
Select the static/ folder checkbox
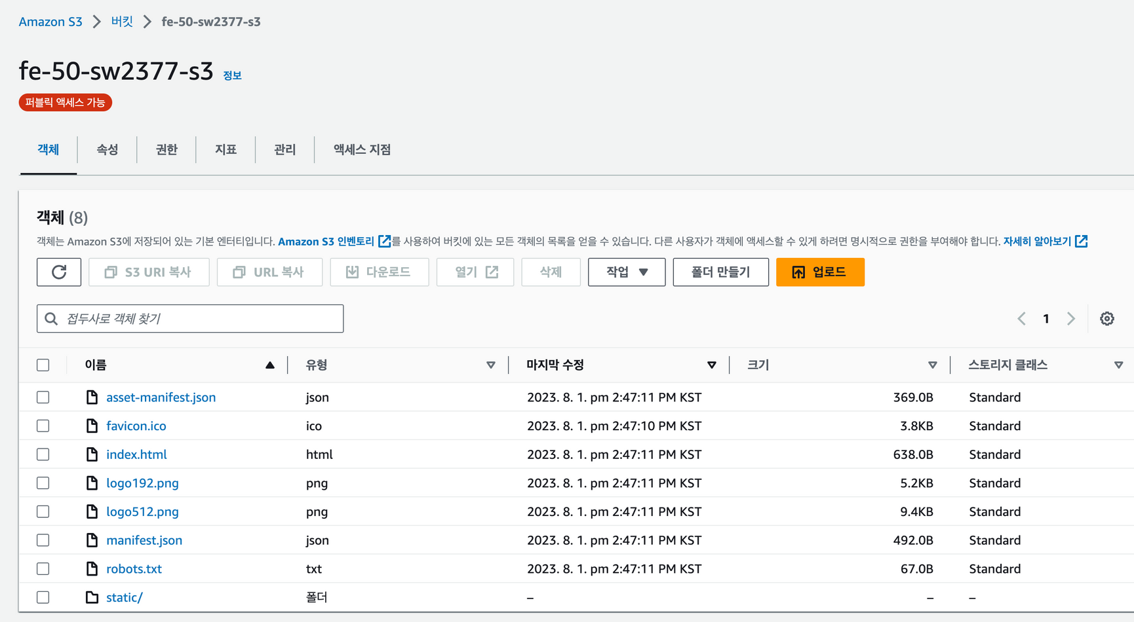click(x=43, y=598)
